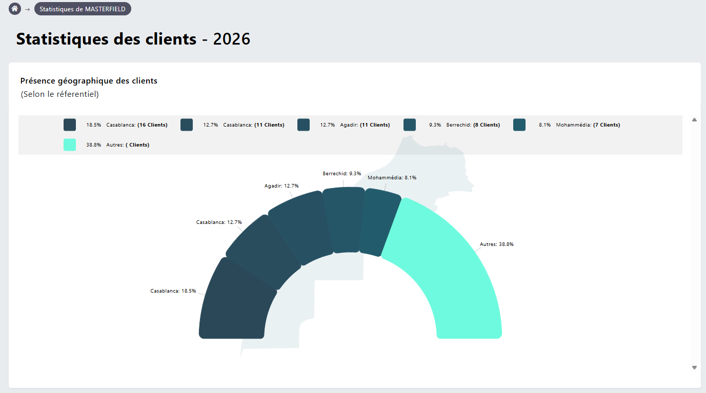The image size is (706, 393).
Task: Open the Statistiques de MASTERFIELD breadcrumb
Action: click(x=83, y=9)
